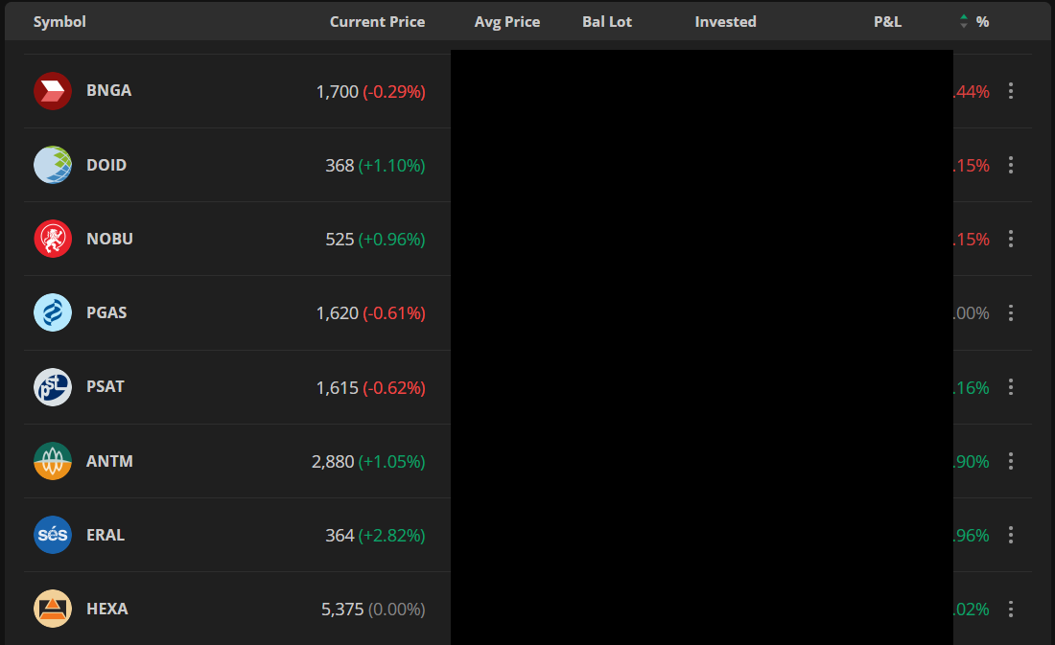Click the P&L column header

tap(887, 21)
